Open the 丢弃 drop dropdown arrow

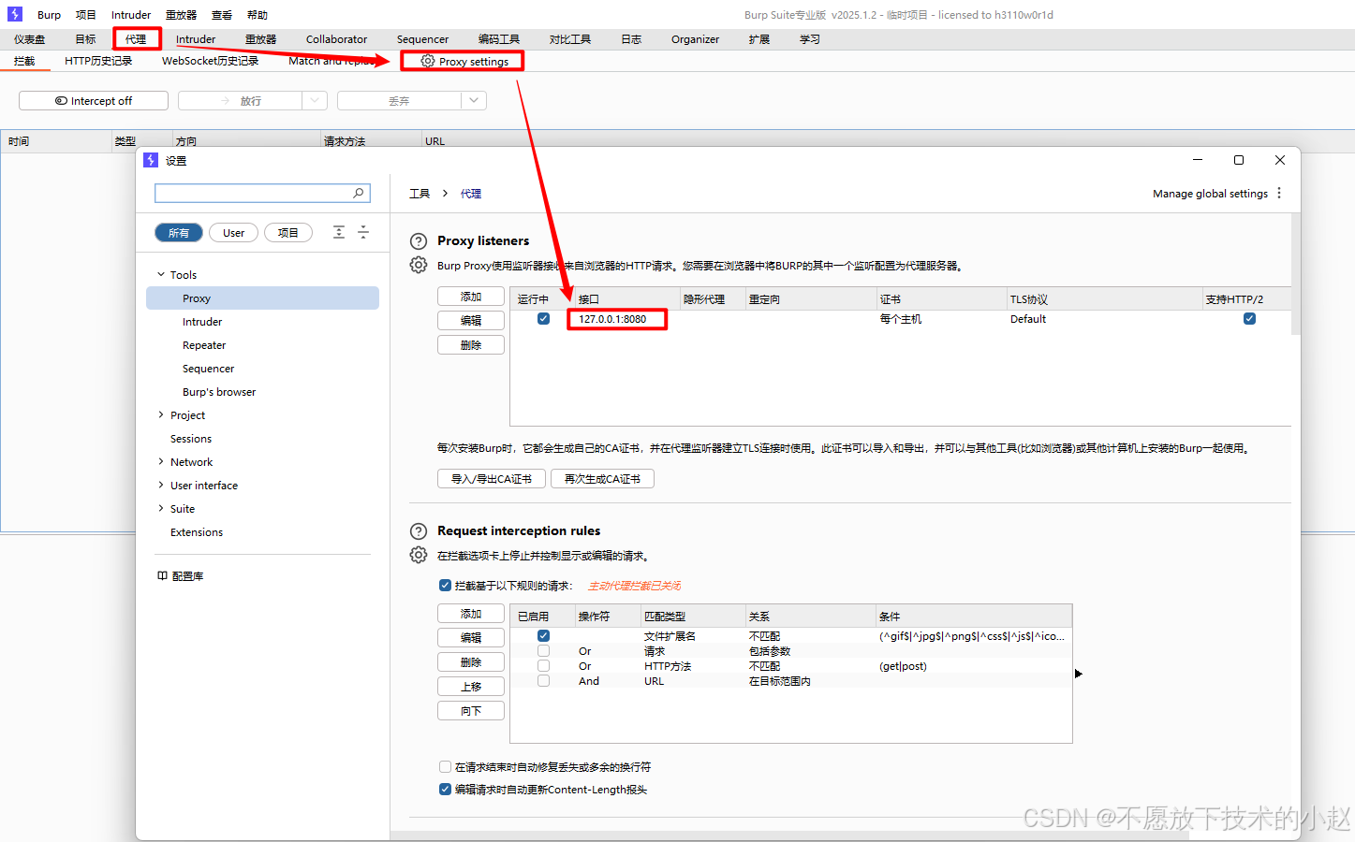pyautogui.click(x=474, y=100)
